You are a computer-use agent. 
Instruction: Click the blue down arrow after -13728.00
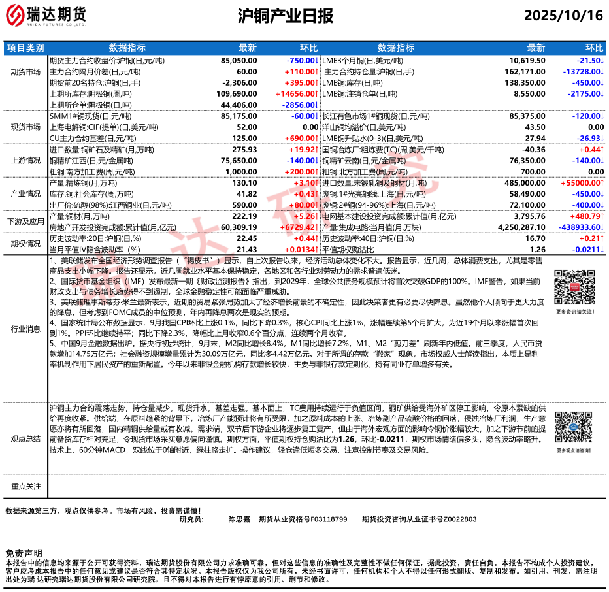click(x=602, y=71)
